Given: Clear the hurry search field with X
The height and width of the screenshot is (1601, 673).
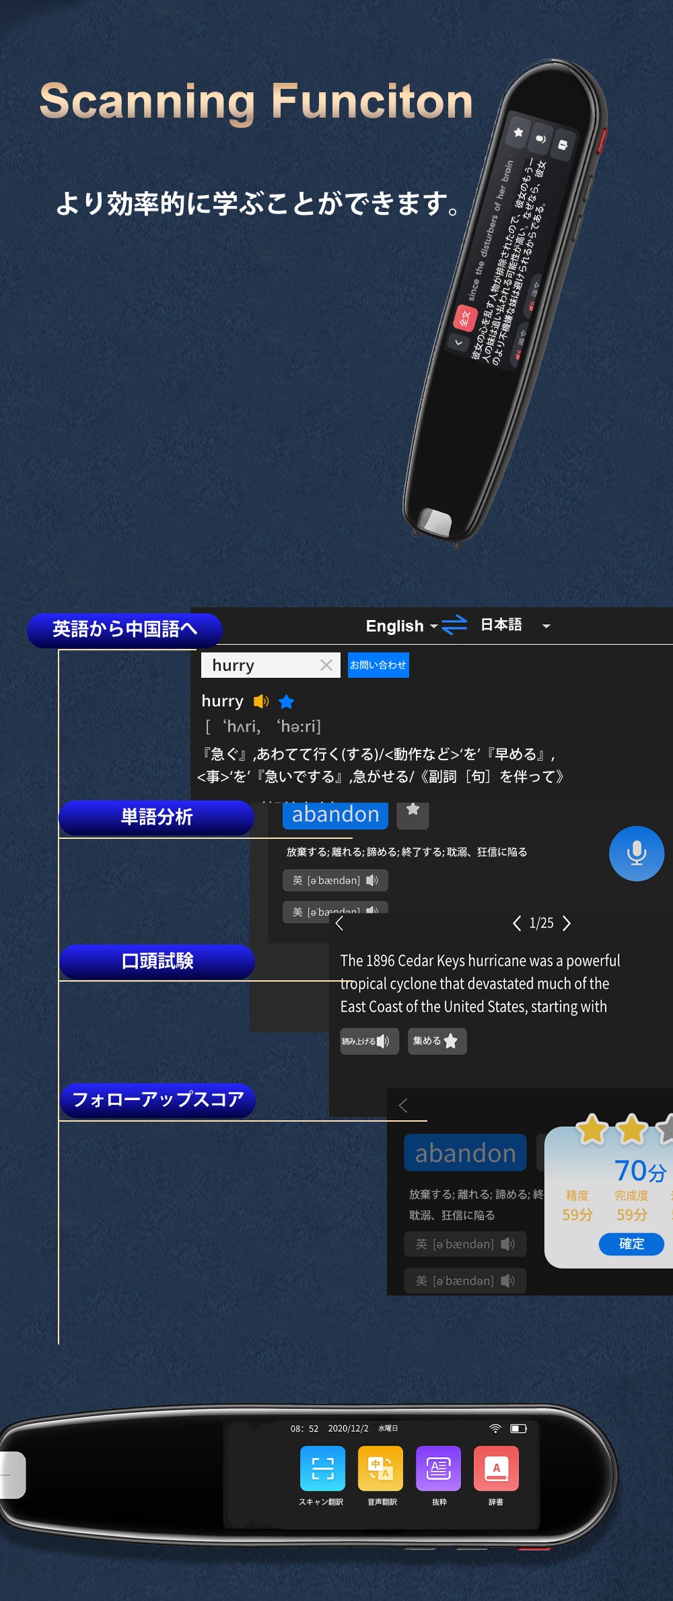Looking at the screenshot, I should pos(326,665).
